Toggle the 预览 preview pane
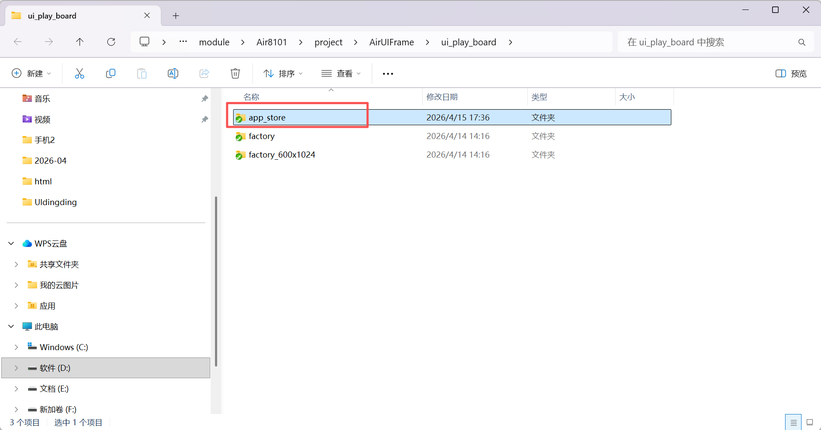821x430 pixels. [791, 74]
